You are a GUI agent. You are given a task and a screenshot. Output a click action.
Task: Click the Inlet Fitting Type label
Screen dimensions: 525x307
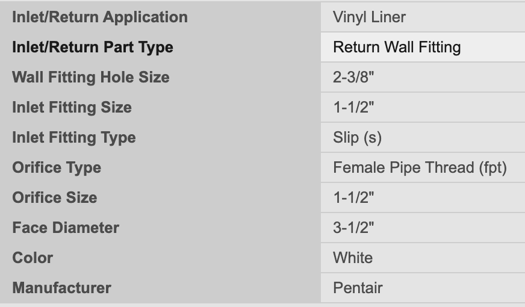click(x=73, y=137)
